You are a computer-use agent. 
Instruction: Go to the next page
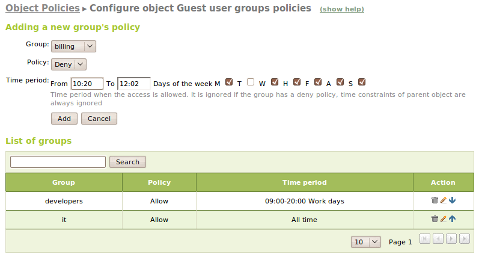click(451, 239)
